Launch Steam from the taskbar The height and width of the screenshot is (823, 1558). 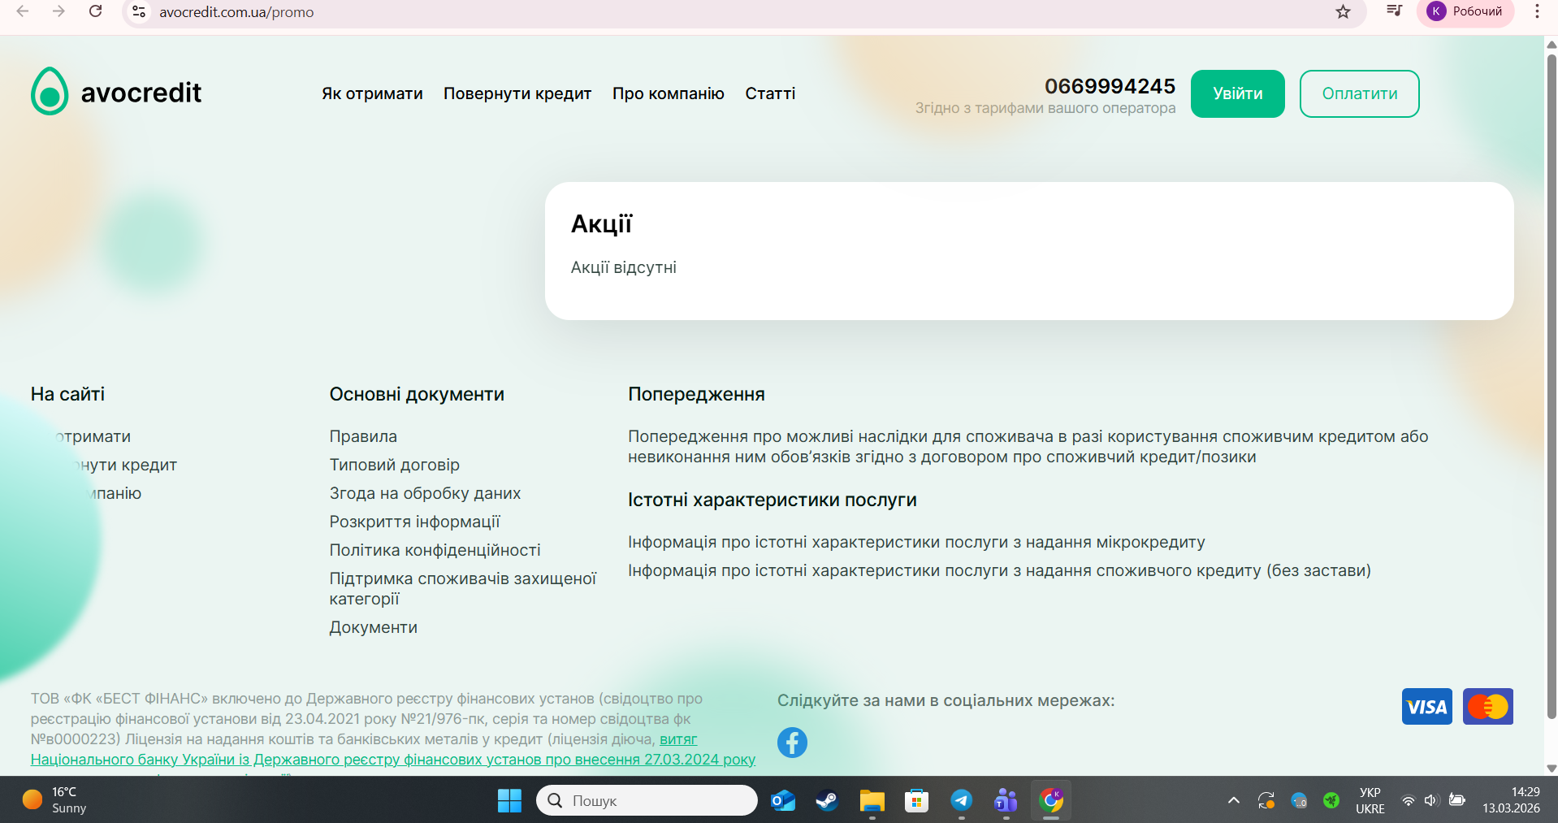[827, 800]
